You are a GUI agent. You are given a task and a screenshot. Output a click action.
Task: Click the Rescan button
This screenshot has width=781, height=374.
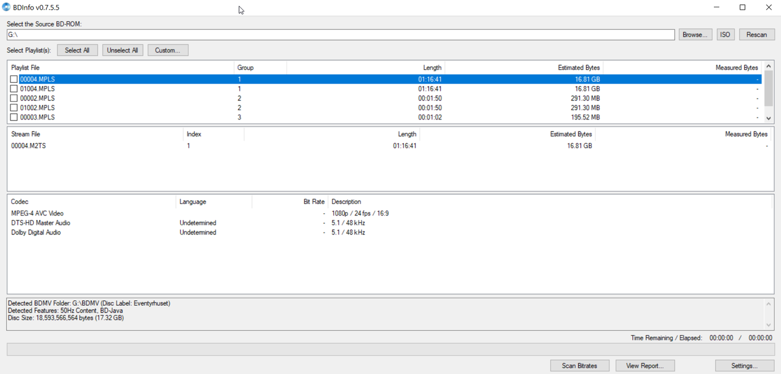click(757, 35)
